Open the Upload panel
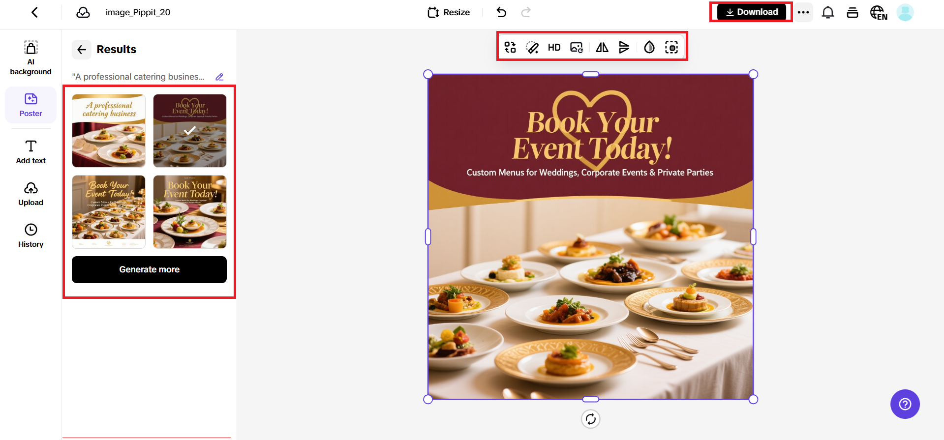This screenshot has width=944, height=440. pos(31,194)
